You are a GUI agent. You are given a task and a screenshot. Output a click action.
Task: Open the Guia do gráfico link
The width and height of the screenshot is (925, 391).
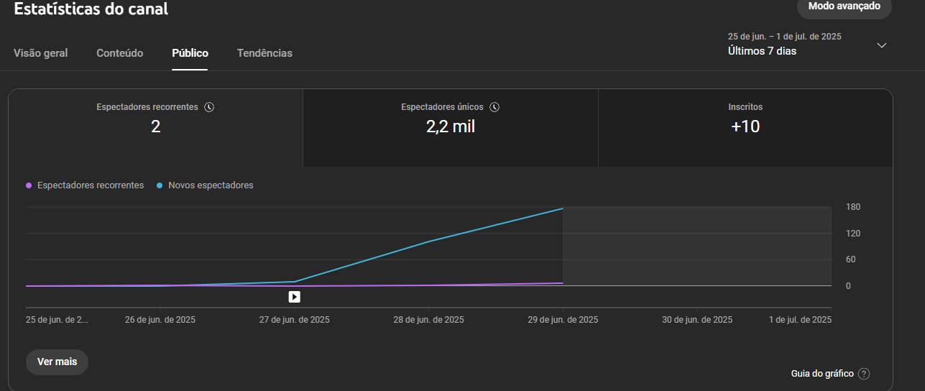(x=822, y=374)
